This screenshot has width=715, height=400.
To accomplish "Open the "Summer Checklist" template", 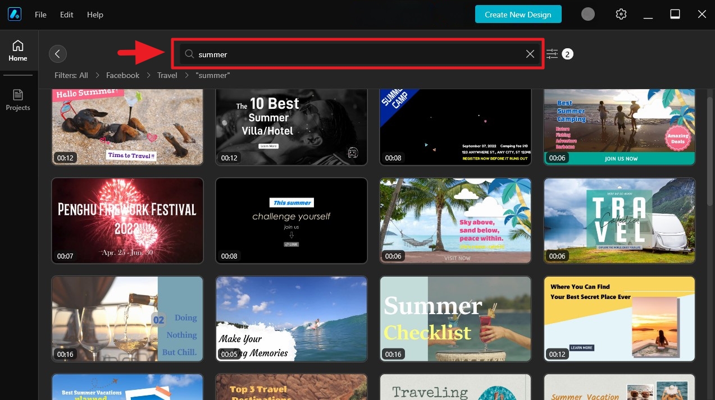I will pos(455,319).
